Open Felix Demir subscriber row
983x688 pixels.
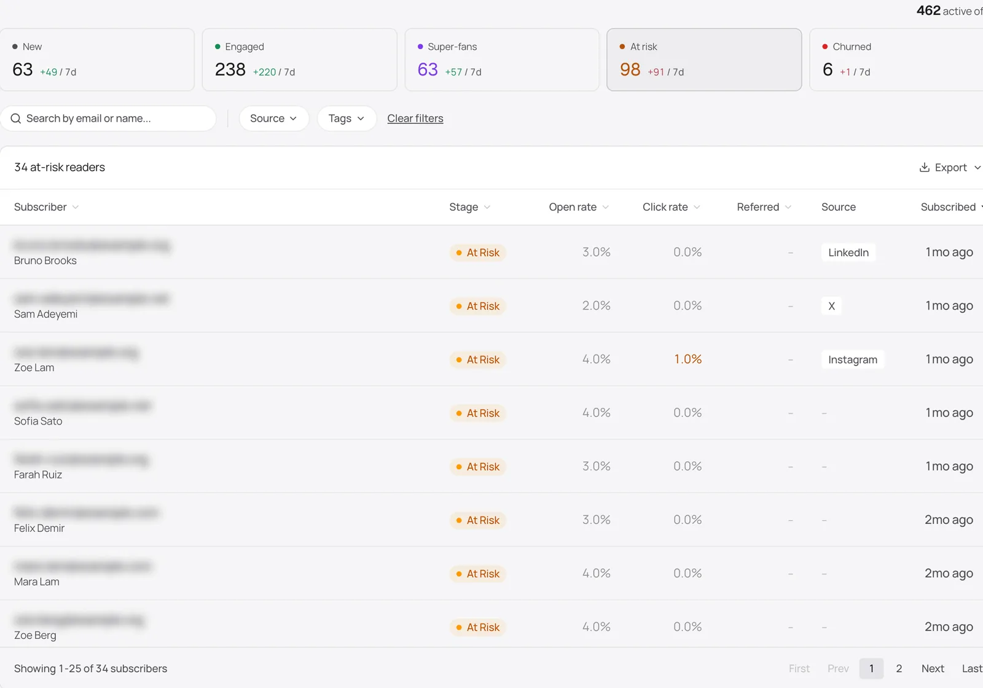491,520
